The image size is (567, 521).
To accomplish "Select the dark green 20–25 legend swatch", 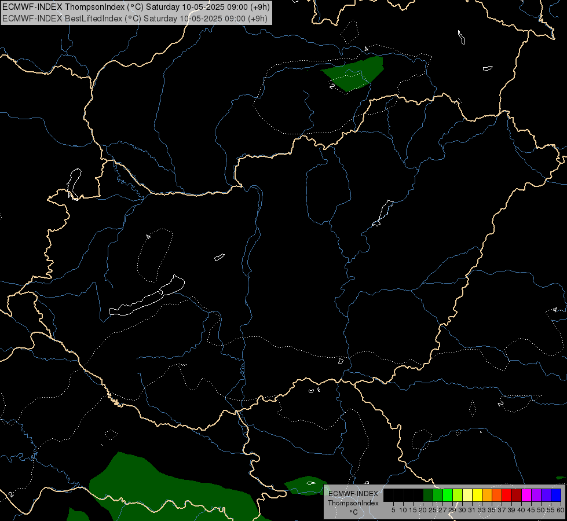I will click(x=428, y=496).
